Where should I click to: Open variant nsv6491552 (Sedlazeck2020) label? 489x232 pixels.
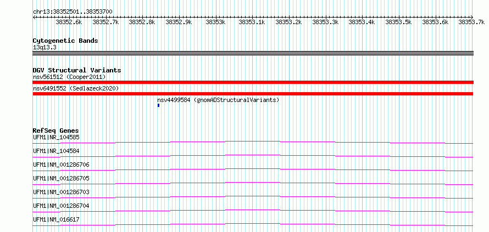point(76,88)
